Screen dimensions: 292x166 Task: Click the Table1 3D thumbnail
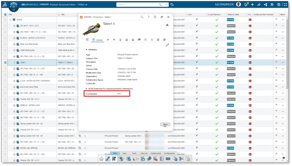pos(92,29)
